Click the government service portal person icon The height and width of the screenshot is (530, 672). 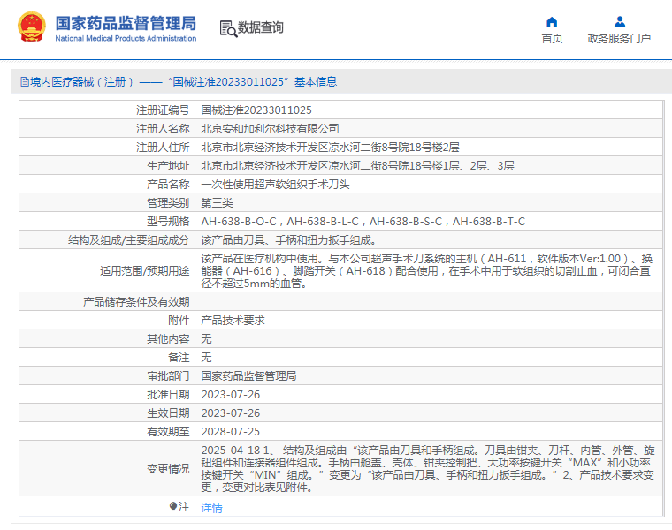tap(619, 21)
